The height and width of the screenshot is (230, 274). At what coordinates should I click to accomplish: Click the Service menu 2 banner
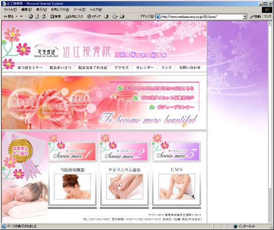[x=124, y=152]
